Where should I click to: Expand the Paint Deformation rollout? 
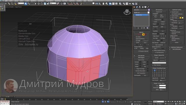pos(177,49)
